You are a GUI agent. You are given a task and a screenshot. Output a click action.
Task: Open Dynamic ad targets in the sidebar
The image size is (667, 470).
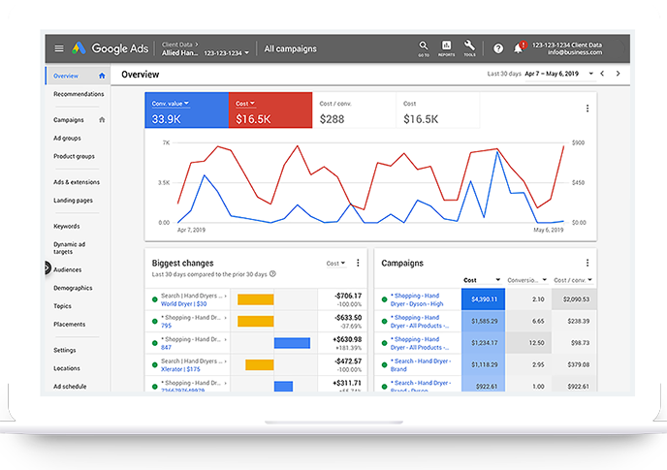pyautogui.click(x=70, y=248)
